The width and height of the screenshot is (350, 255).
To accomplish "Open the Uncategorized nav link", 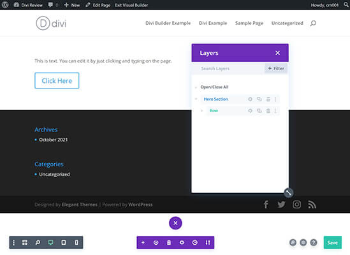I will (288, 23).
